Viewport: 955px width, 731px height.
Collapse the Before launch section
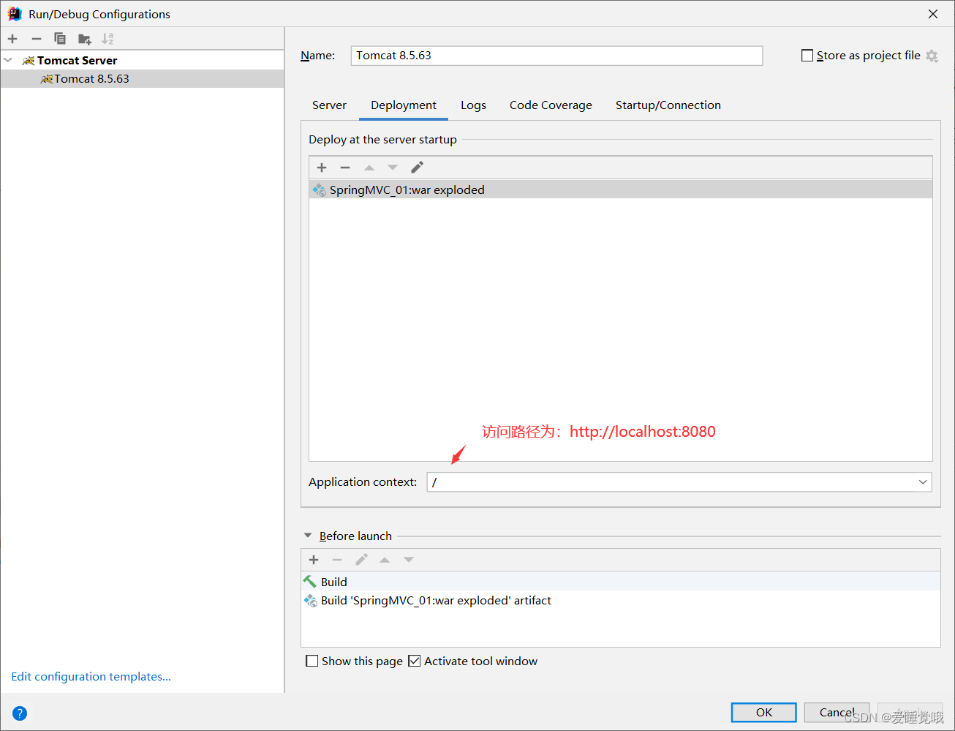(308, 536)
